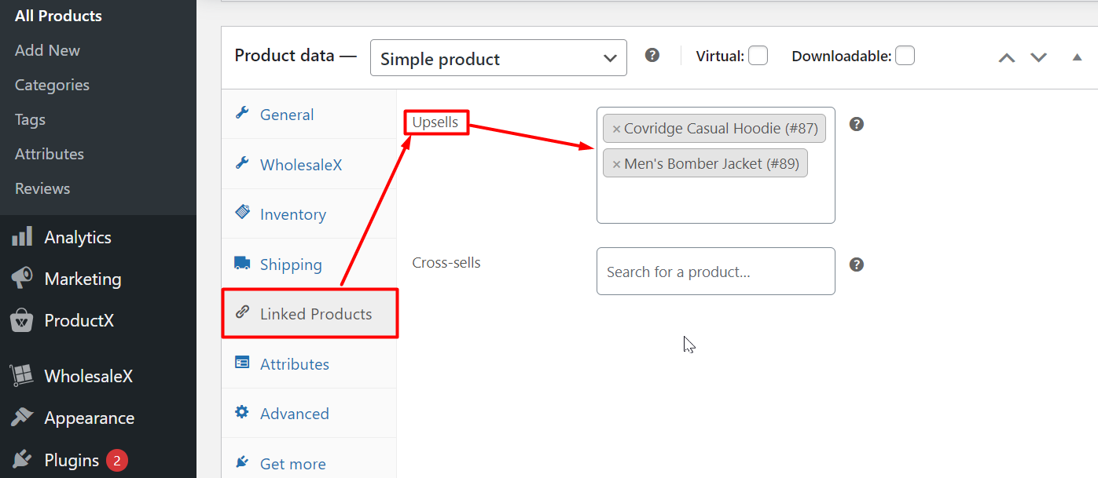Image resolution: width=1098 pixels, height=478 pixels.
Task: Open the Get more section icon
Action: 244,463
